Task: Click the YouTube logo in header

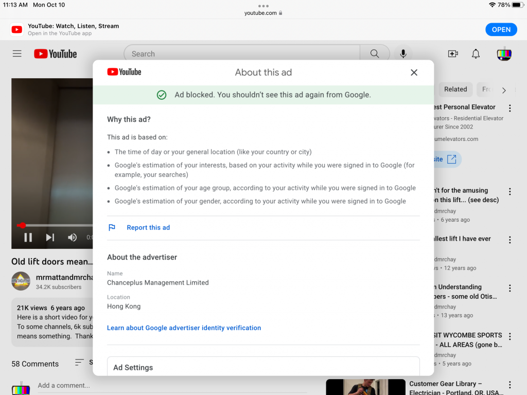Action: (56, 54)
